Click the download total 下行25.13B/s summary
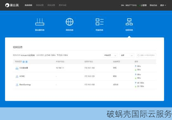This screenshot has width=172, height=120. (62, 55)
